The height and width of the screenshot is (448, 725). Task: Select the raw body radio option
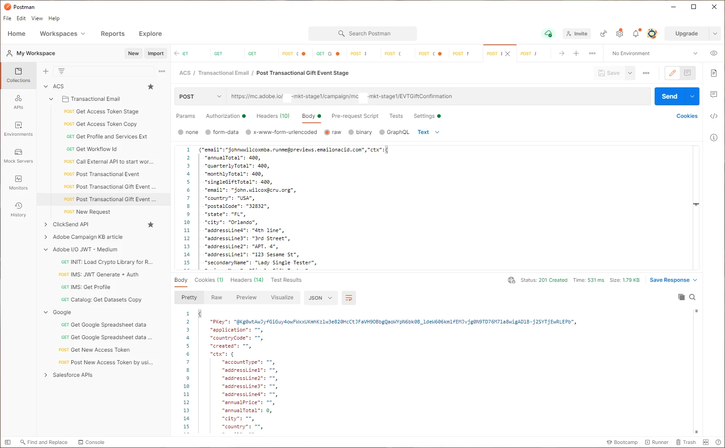pyautogui.click(x=327, y=132)
